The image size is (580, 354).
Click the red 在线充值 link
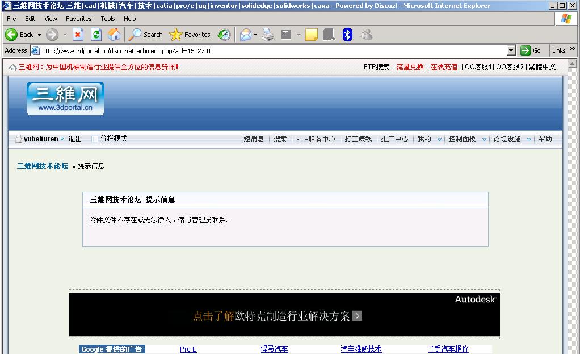point(444,67)
